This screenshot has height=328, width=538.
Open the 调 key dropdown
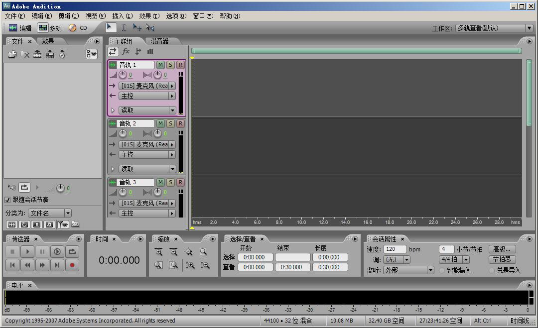click(397, 259)
